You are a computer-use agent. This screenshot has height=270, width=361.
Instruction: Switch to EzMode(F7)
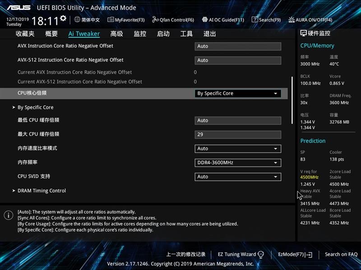(x=295, y=254)
